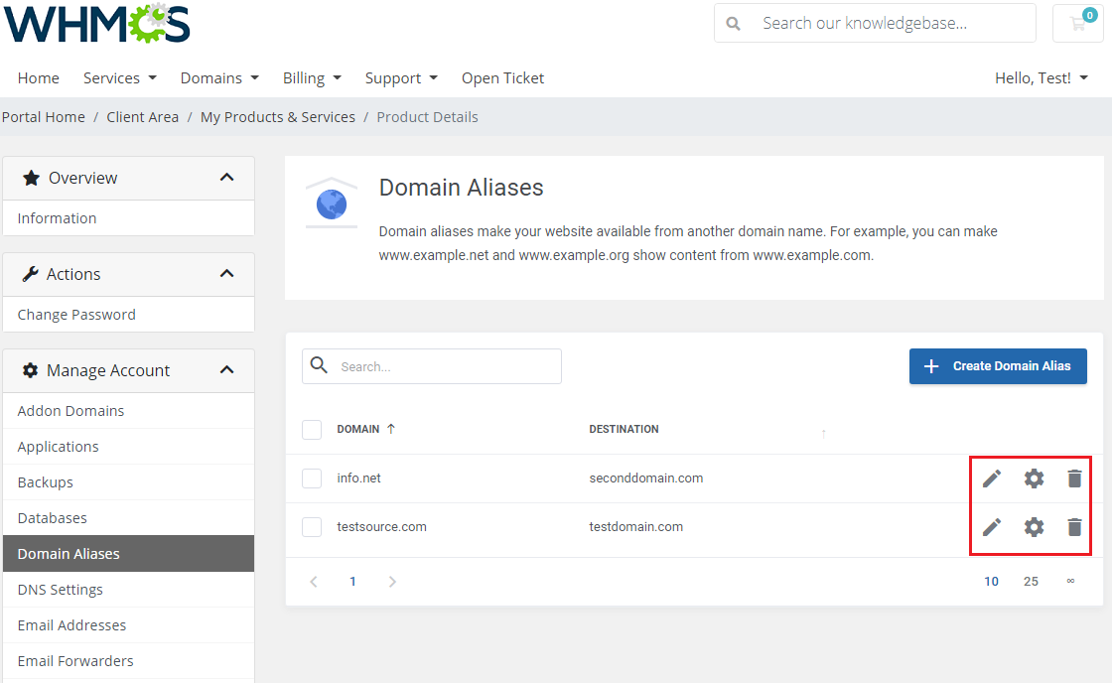Focus the domain alias search field
This screenshot has width=1112, height=683.
point(432,366)
